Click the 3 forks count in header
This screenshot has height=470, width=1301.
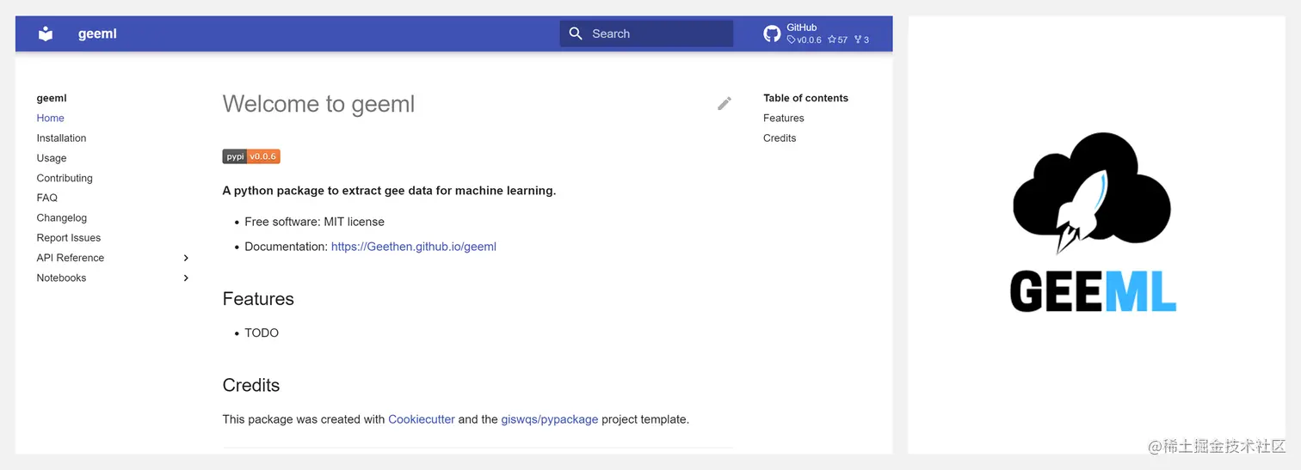(861, 40)
